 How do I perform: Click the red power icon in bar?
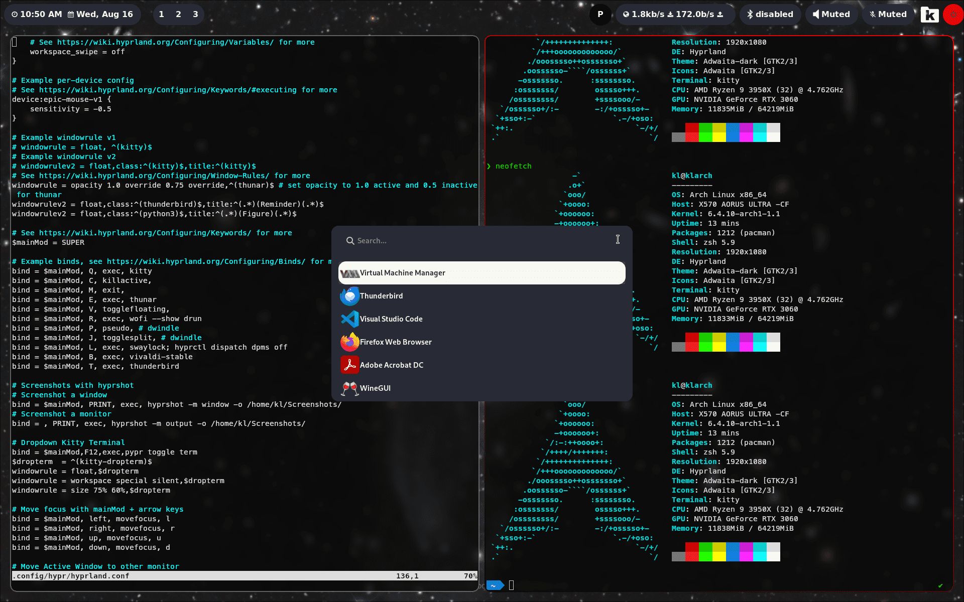[x=953, y=15]
